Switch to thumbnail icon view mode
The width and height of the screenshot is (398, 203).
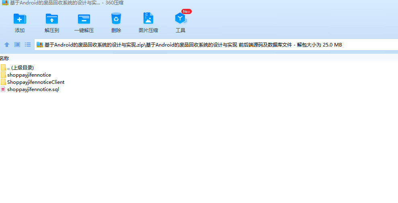(x=17, y=45)
